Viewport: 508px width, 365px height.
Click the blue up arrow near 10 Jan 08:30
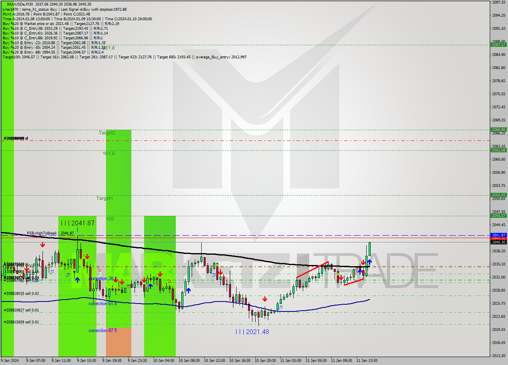click(189, 290)
